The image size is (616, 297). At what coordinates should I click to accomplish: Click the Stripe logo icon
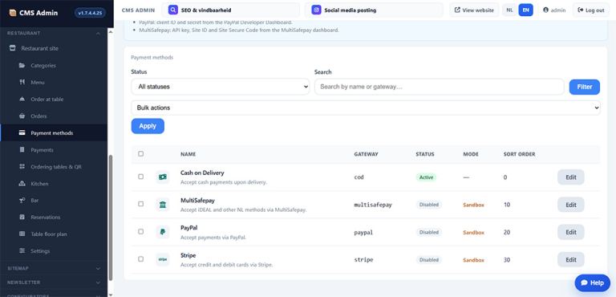click(x=162, y=259)
